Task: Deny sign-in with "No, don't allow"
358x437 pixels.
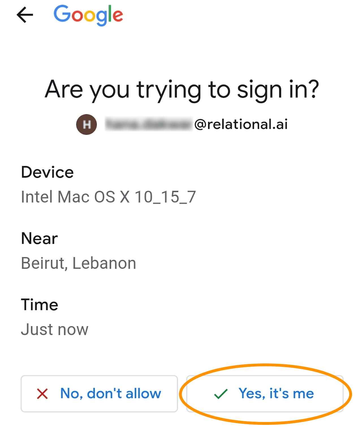Action: pos(99,394)
